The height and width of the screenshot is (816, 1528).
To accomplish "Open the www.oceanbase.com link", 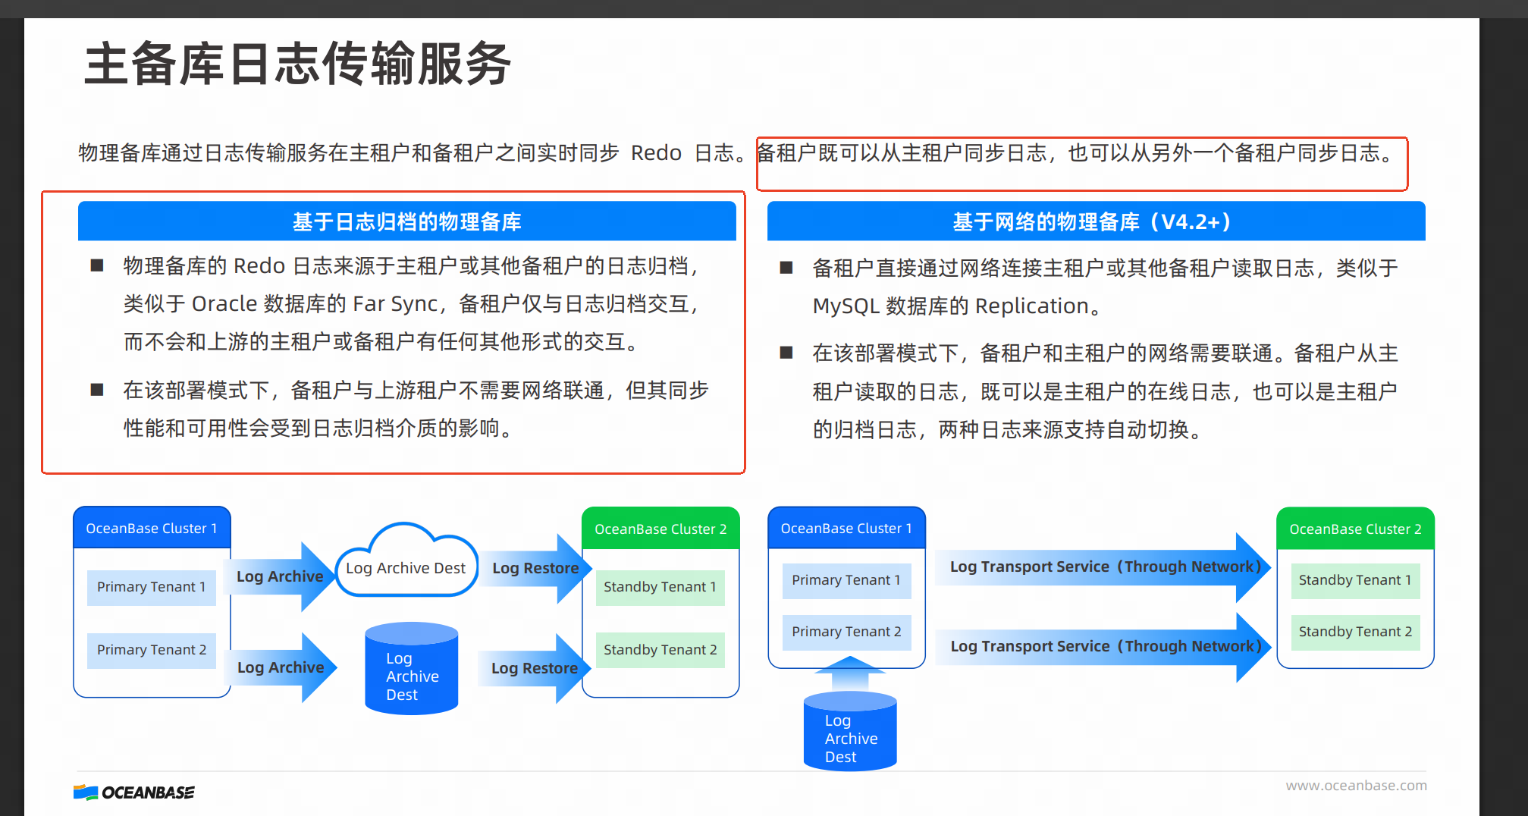I will pyautogui.click(x=1356, y=786).
